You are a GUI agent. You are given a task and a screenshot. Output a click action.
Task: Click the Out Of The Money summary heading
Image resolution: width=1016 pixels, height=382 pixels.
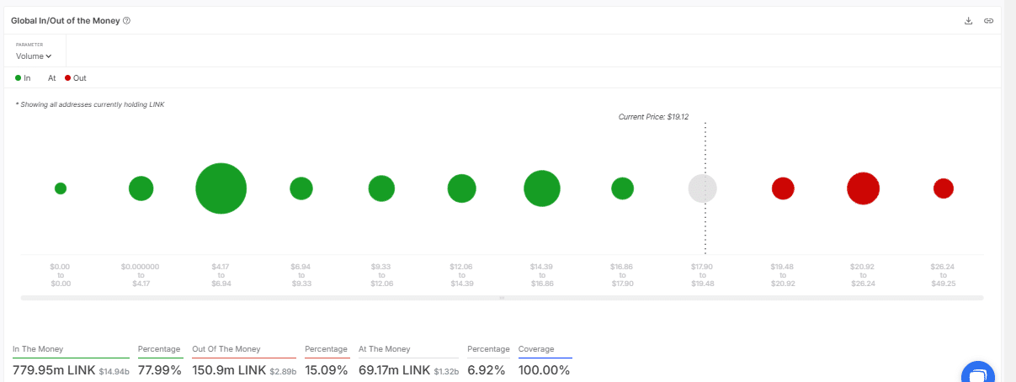pyautogui.click(x=228, y=349)
